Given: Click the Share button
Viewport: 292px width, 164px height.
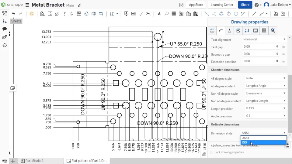Looking at the screenshot, I should 245,5.
